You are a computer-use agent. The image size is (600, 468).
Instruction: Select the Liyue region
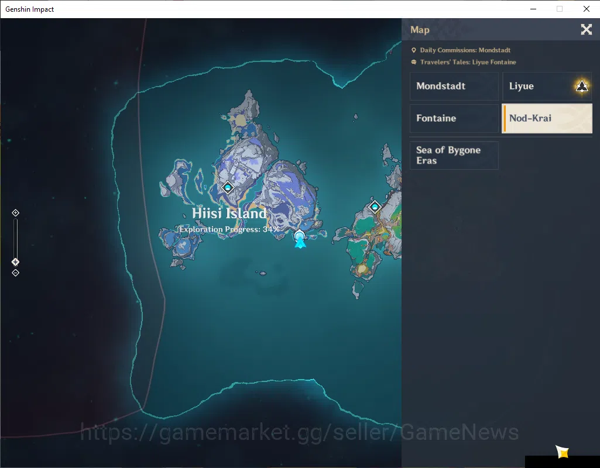click(x=547, y=86)
